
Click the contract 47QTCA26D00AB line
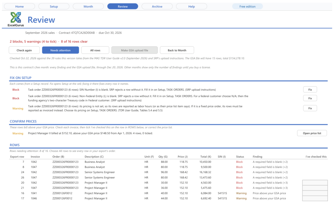(73, 33)
